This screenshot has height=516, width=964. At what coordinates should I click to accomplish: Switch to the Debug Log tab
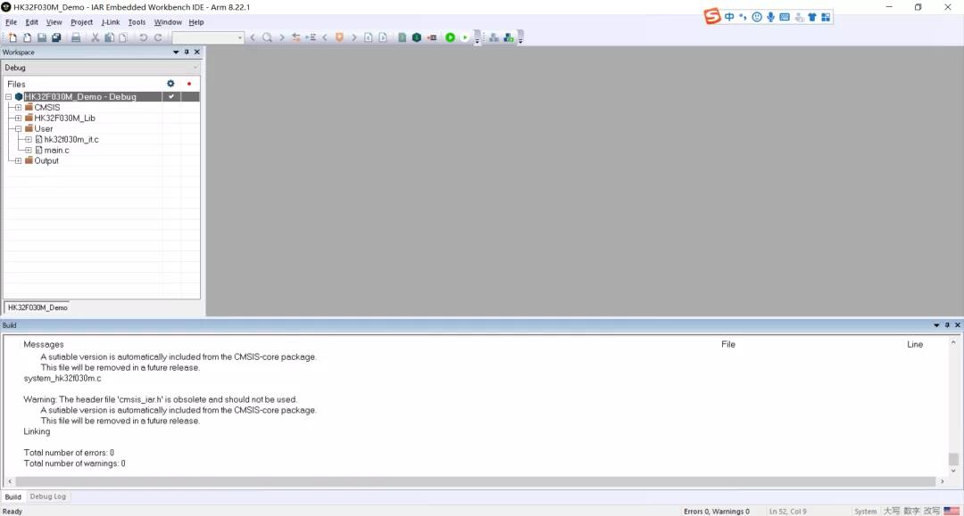pyautogui.click(x=47, y=497)
